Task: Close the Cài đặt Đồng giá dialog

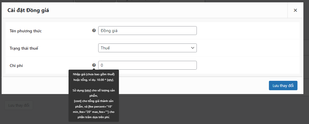Action: (x=295, y=10)
